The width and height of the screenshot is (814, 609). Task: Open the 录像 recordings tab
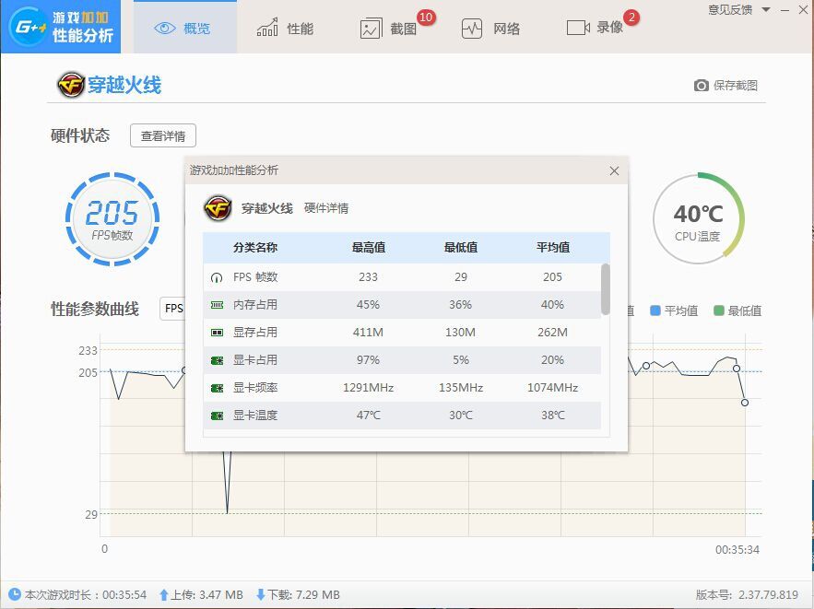pos(595,28)
